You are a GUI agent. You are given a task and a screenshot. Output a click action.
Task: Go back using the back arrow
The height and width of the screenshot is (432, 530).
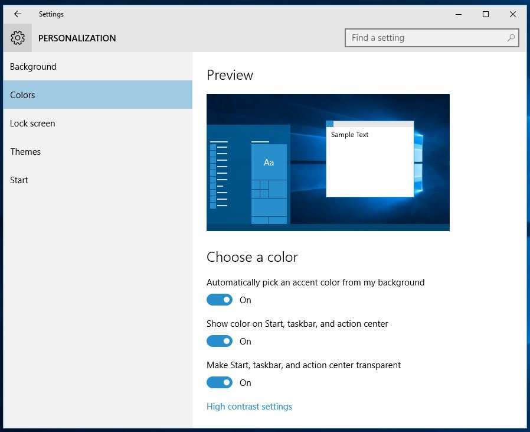[x=18, y=14]
